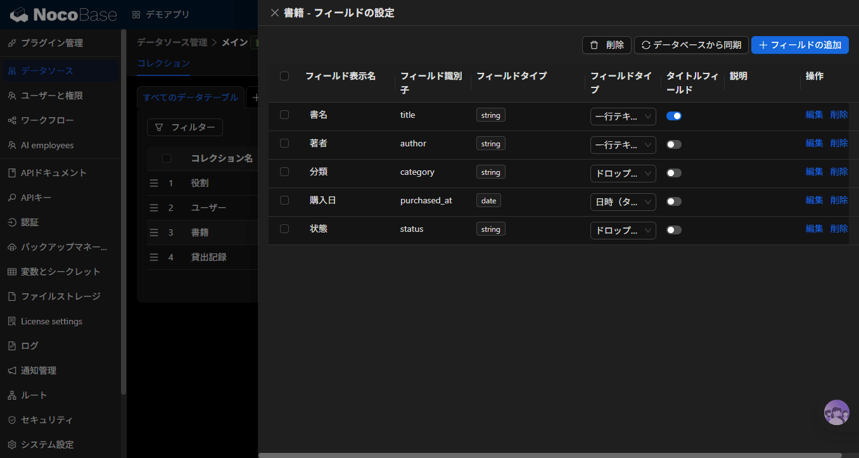Viewport: 859px width, 458px height.
Task: Click the ファイルストレージ file icon
Action: 12,296
